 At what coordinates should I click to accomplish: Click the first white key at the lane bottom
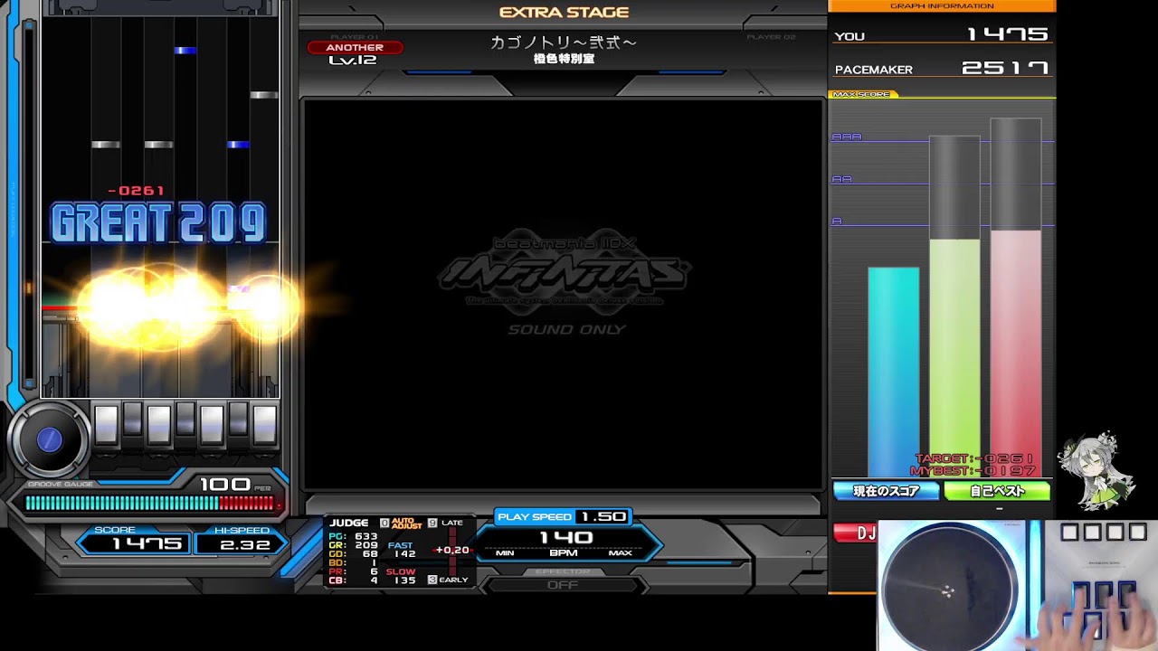pyautogui.click(x=106, y=424)
